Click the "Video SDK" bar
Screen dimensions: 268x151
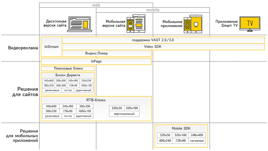point(163,47)
